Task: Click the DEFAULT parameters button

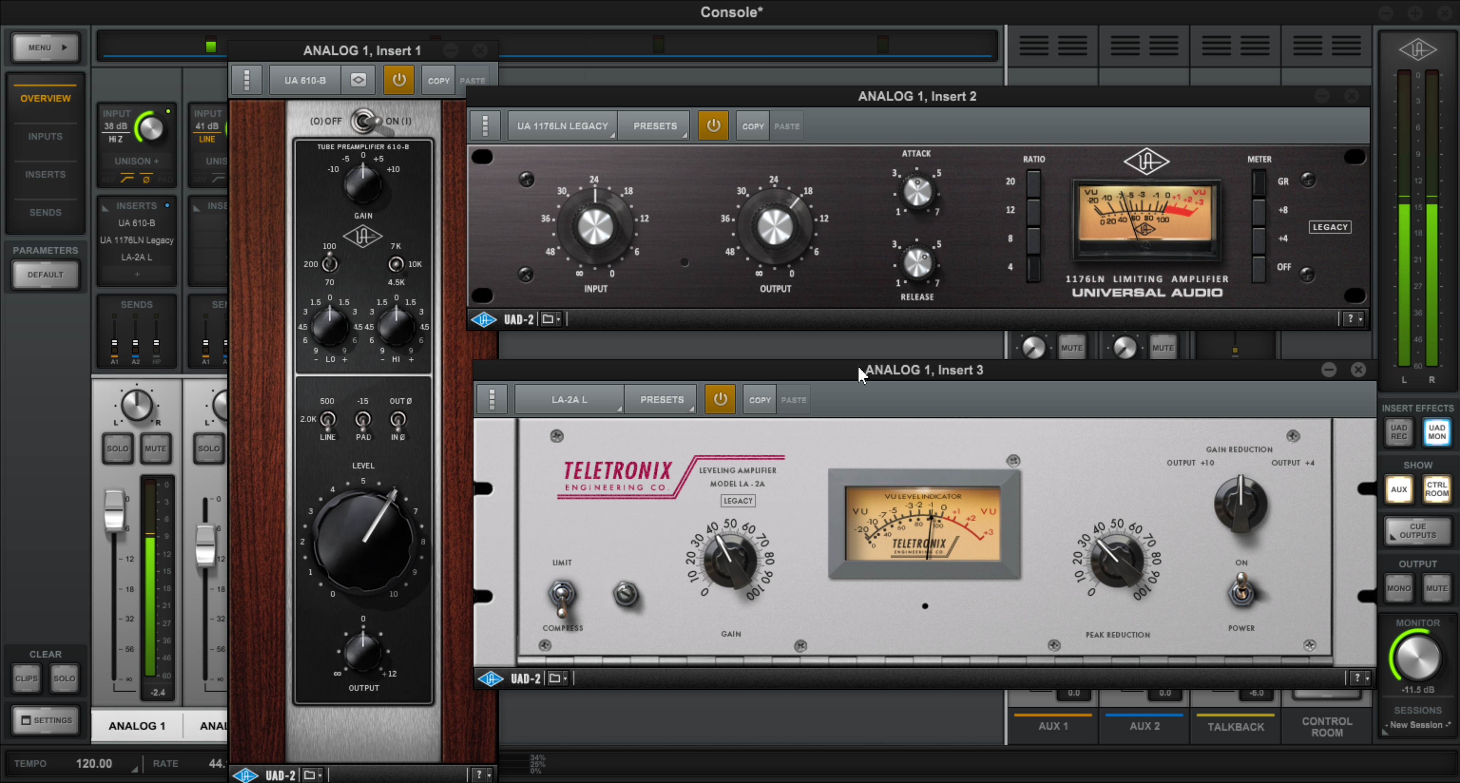Action: pyautogui.click(x=45, y=275)
